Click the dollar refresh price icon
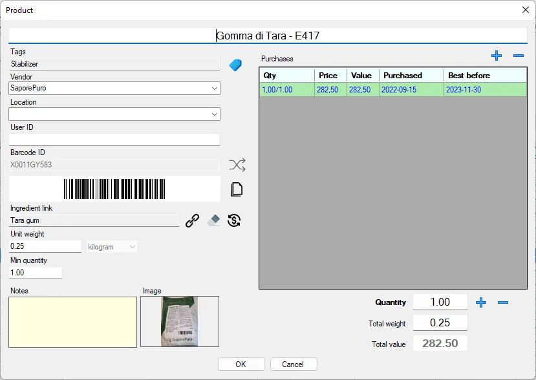This screenshot has width=536, height=380. pos(234,220)
